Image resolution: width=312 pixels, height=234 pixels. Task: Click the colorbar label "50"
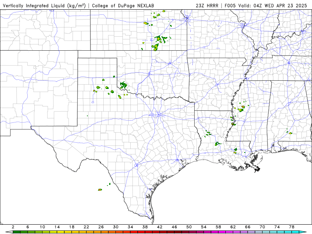coord(189,227)
